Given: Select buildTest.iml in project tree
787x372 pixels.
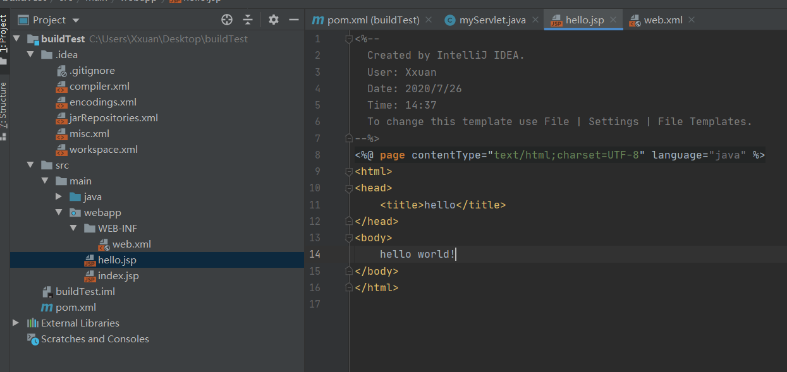Looking at the screenshot, I should [85, 292].
